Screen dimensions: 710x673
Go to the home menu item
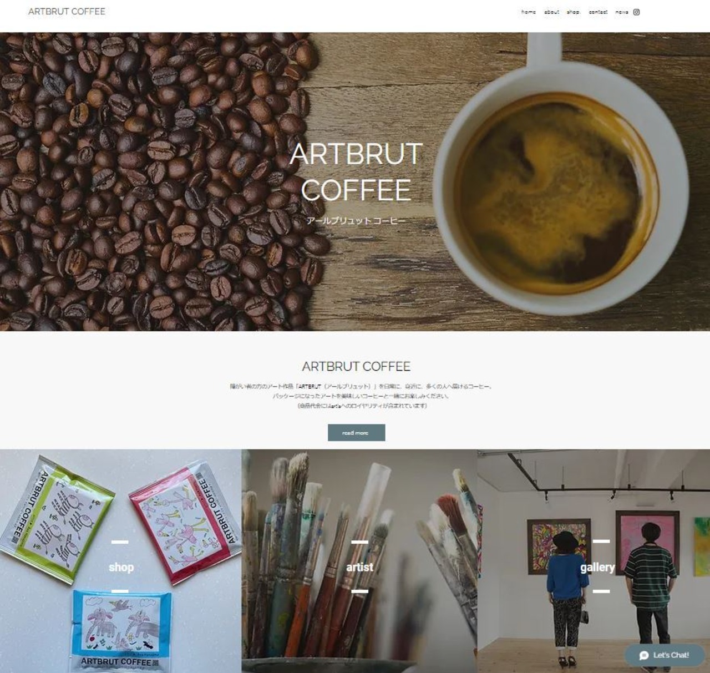click(529, 12)
